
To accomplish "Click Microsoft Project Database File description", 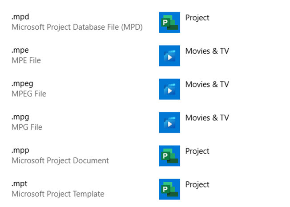I will (x=77, y=27).
